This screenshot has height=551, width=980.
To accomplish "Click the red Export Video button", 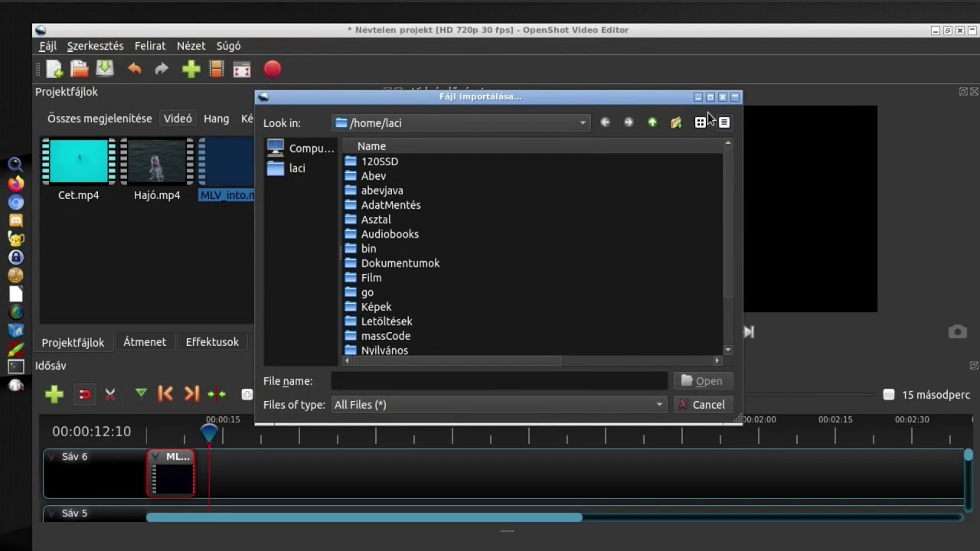I will [x=273, y=69].
